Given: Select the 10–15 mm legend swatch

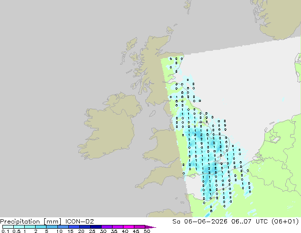Looking at the screenshot, I should coord(63,227).
